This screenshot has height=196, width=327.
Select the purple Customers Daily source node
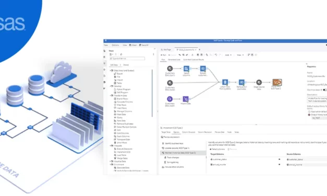[x=169, y=99]
